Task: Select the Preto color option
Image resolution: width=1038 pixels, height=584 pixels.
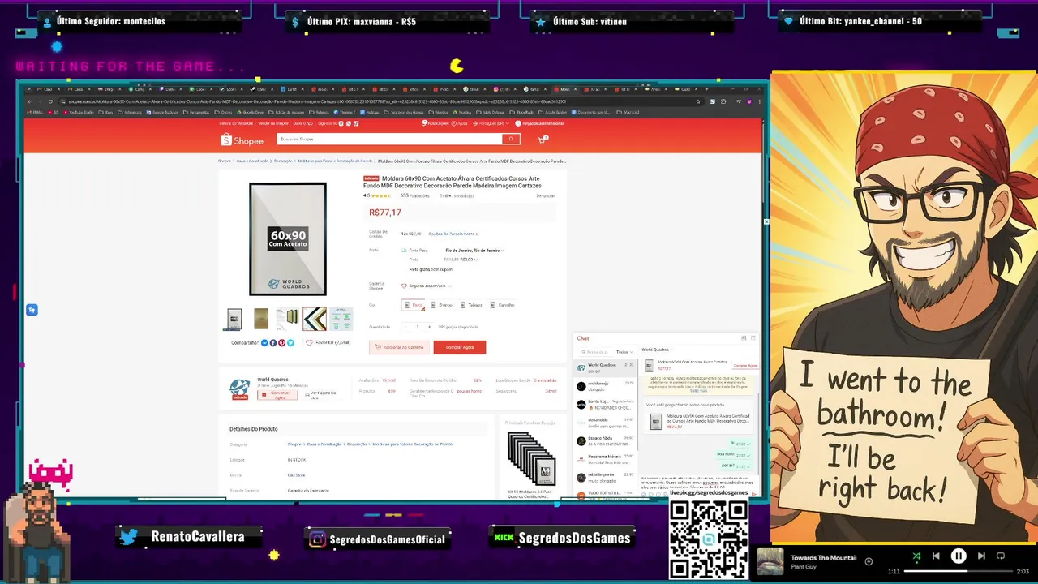Action: click(x=414, y=305)
